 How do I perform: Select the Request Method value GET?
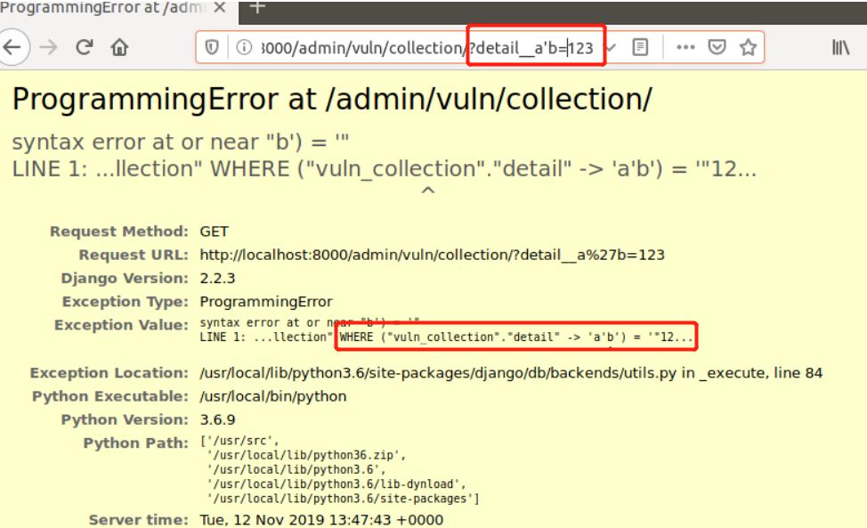pos(214,232)
